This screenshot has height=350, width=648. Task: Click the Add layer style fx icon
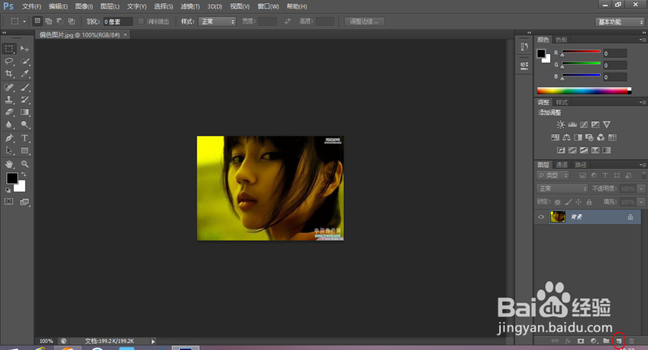click(568, 341)
